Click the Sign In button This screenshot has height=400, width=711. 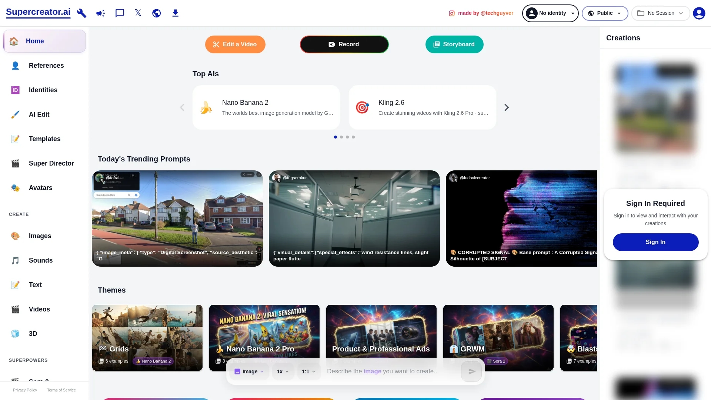(x=655, y=242)
